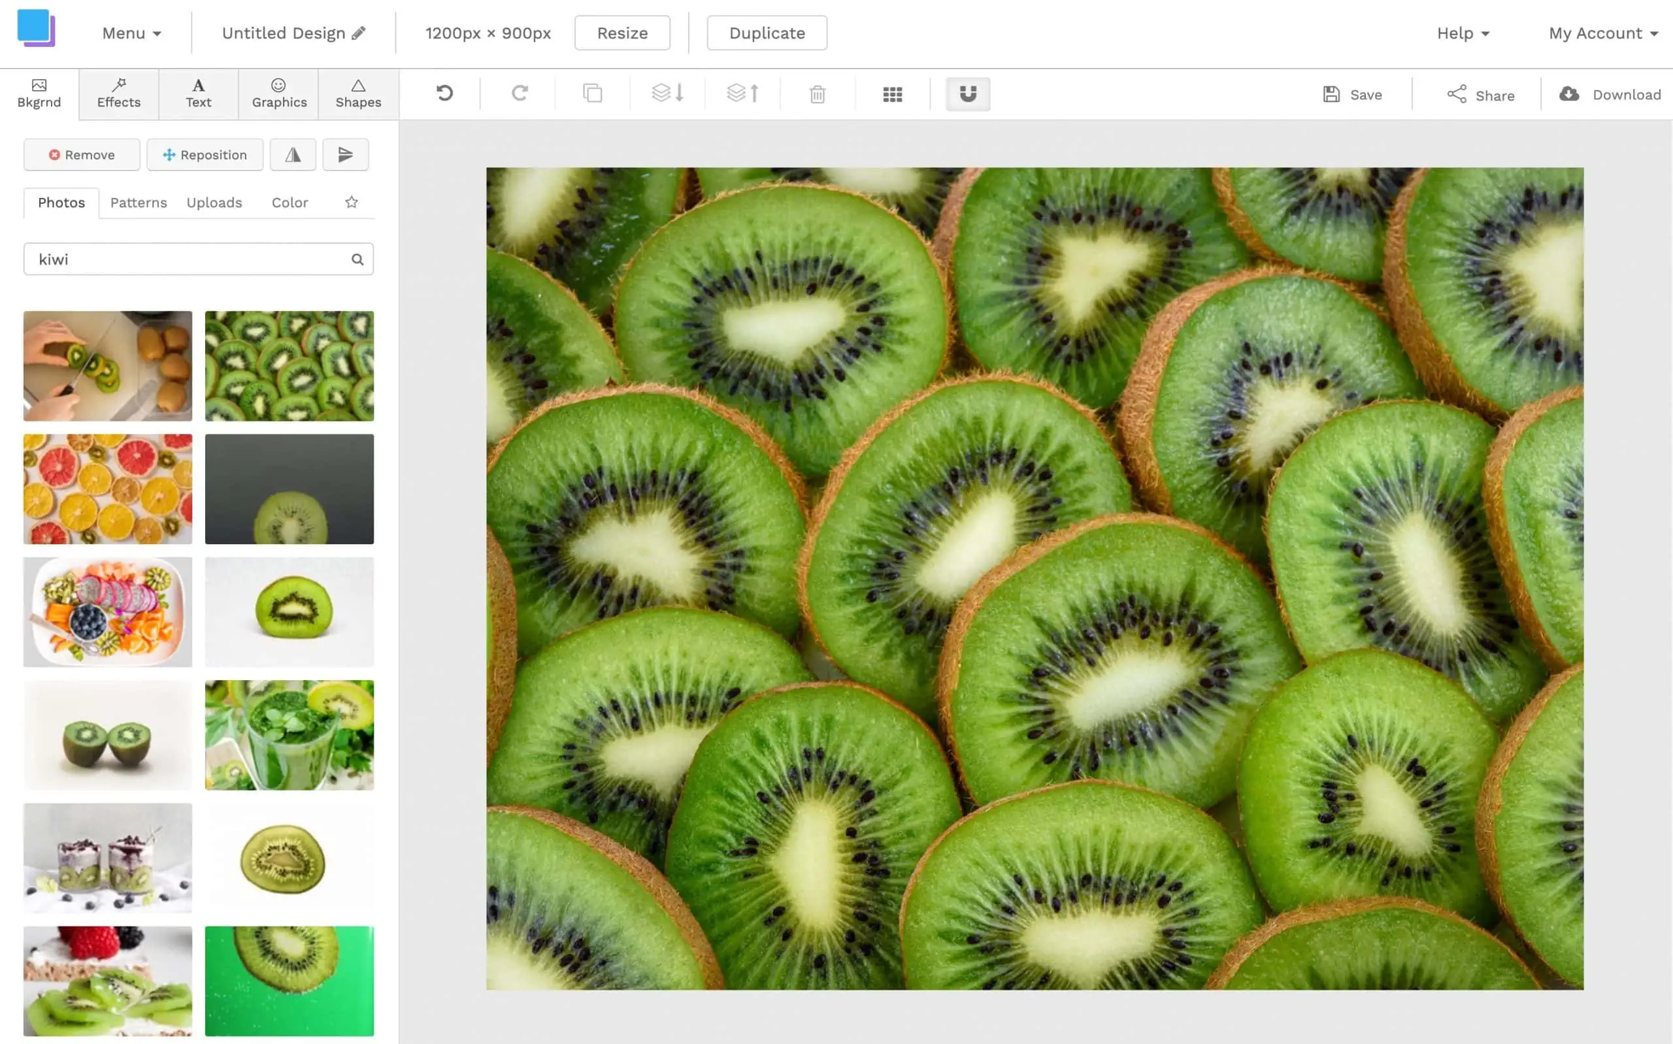Click the undo arrow icon
The width and height of the screenshot is (1673, 1044).
(444, 94)
